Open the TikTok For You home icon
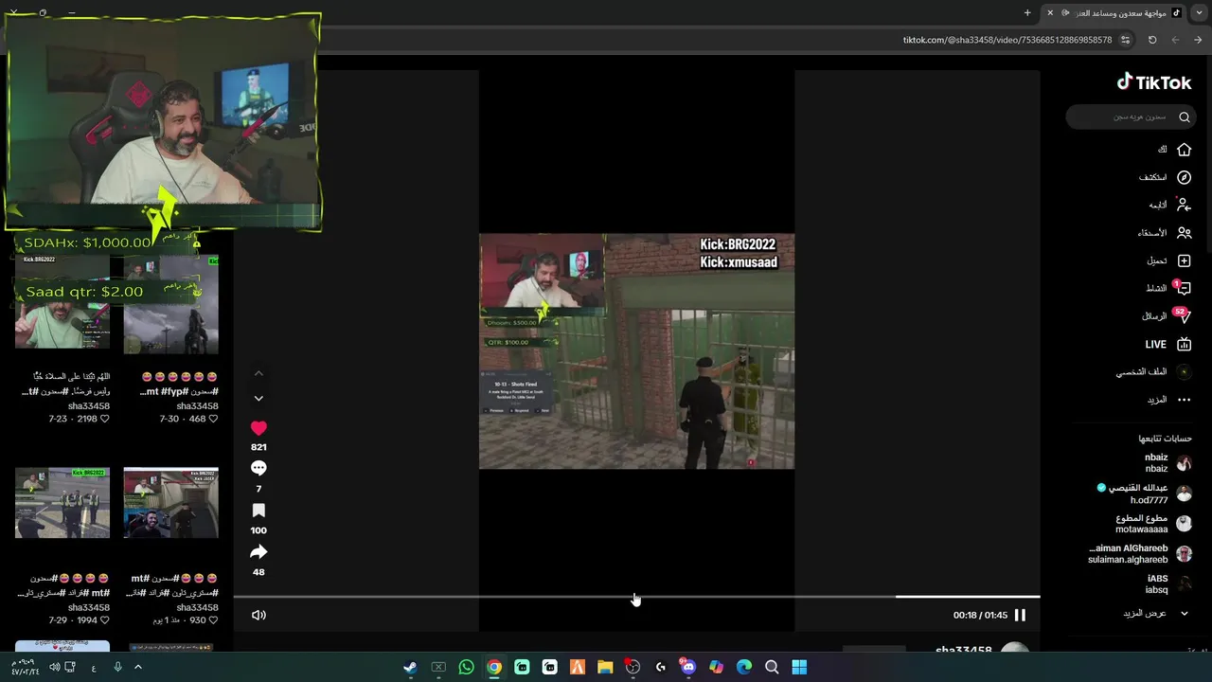The width and height of the screenshot is (1212, 682). [1184, 150]
